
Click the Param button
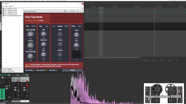point(66,11)
